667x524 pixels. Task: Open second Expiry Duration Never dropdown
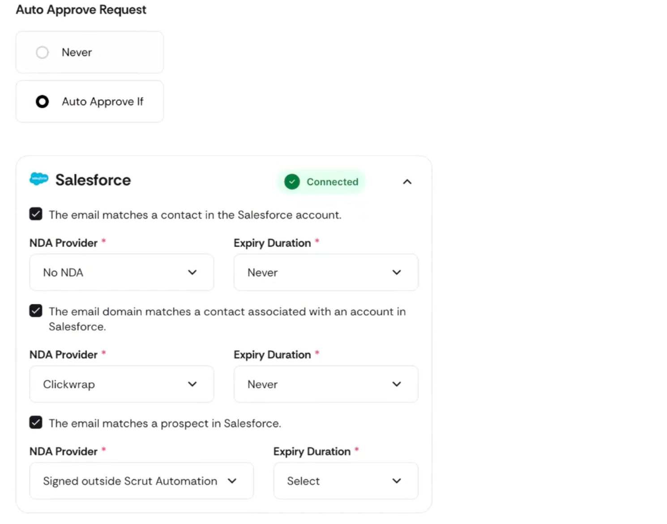click(326, 384)
